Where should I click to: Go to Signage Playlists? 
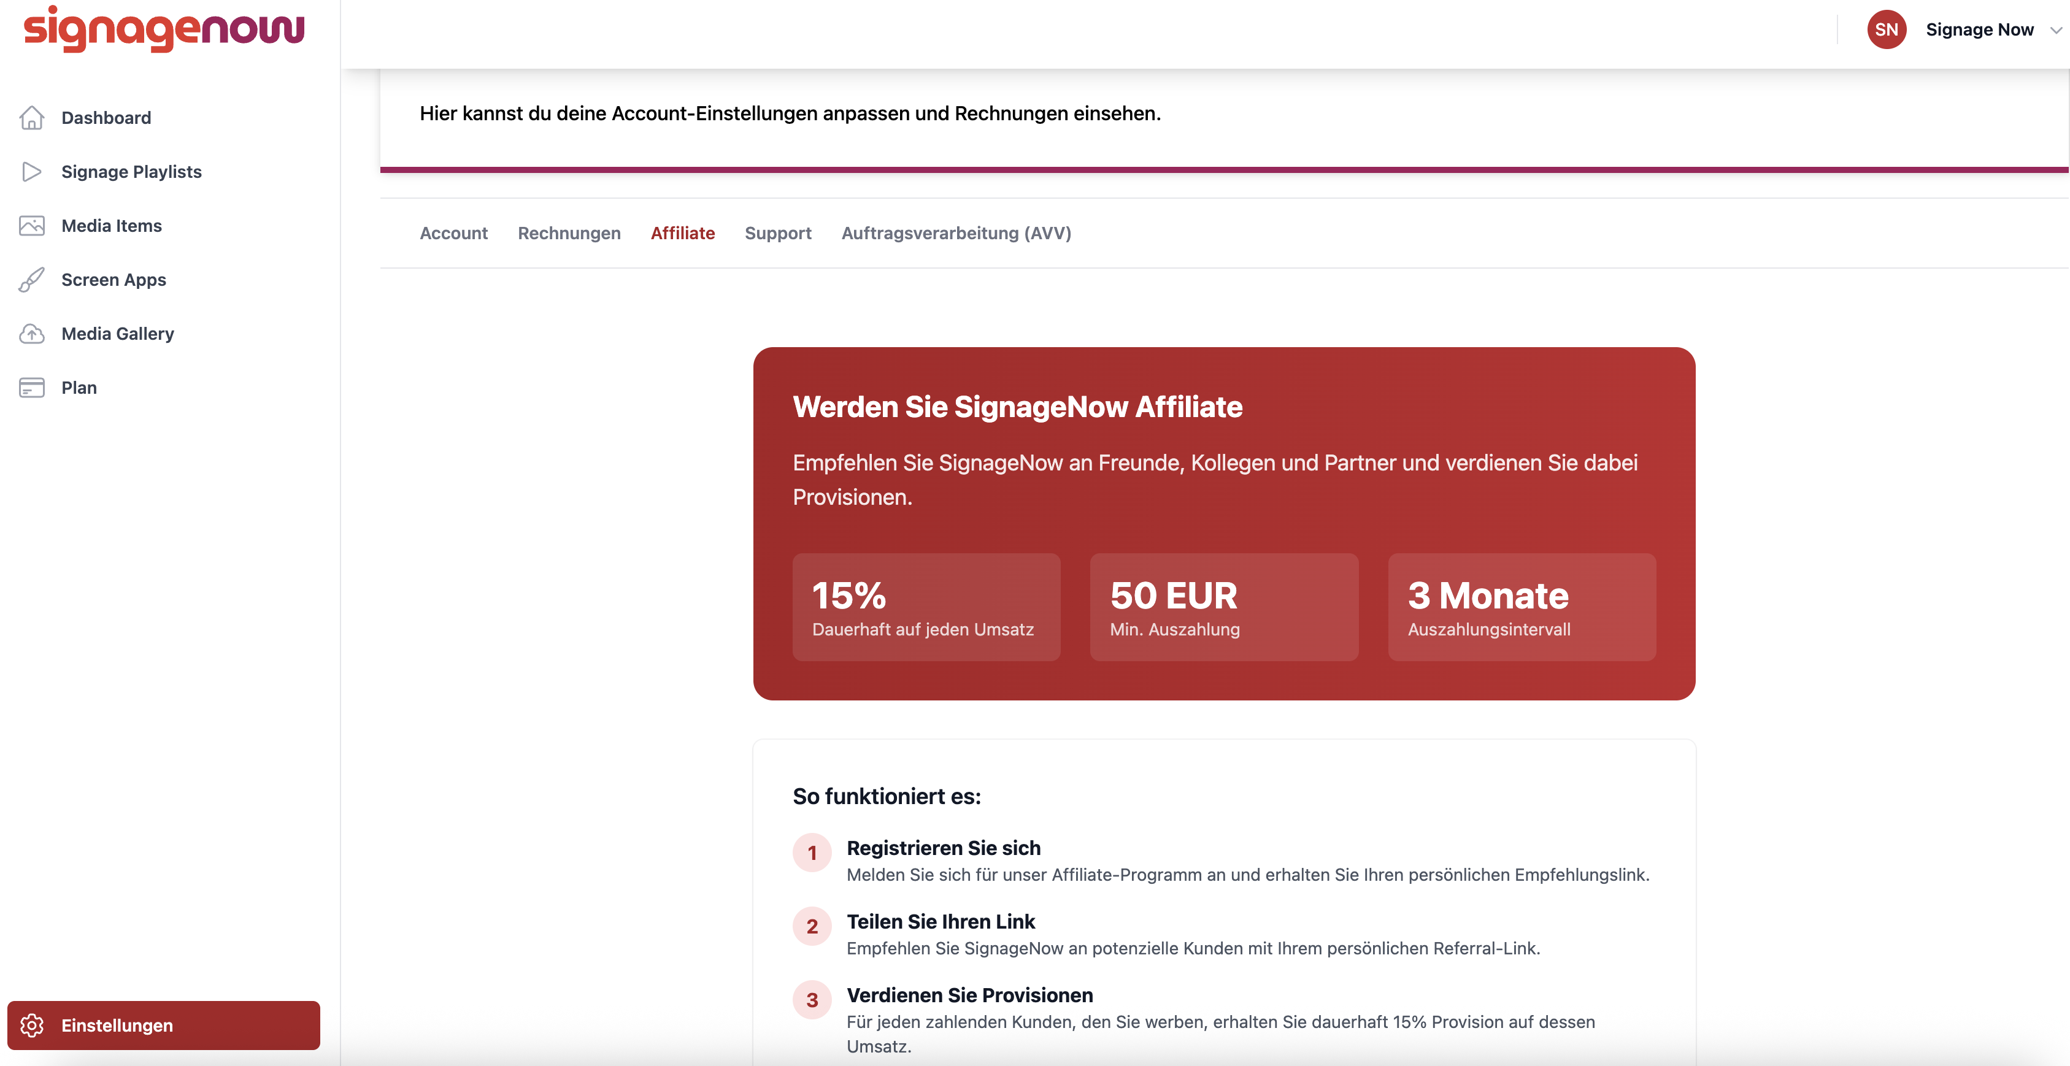point(164,172)
